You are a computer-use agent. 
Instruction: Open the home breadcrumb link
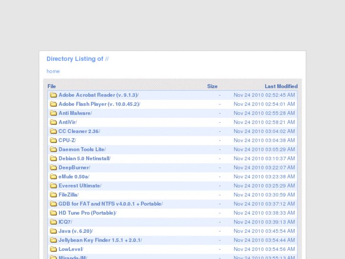[x=53, y=71]
